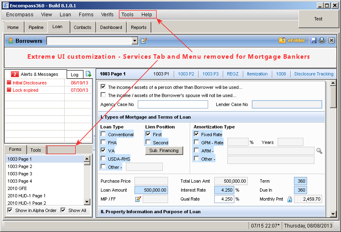Image resolution: width=341 pixels, height=232 pixels.
Task: Check the GPM - Rate option
Action: [196, 142]
